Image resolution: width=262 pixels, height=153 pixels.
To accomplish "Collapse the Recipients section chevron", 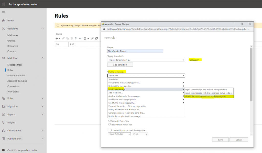I will (x=42, y=29).
